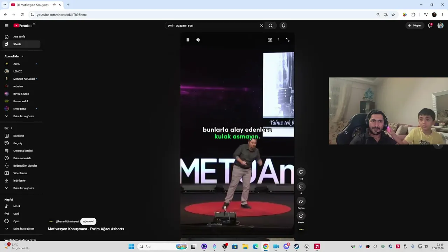Bookmark this page with star
The width and height of the screenshot is (448, 252).
click(x=393, y=15)
